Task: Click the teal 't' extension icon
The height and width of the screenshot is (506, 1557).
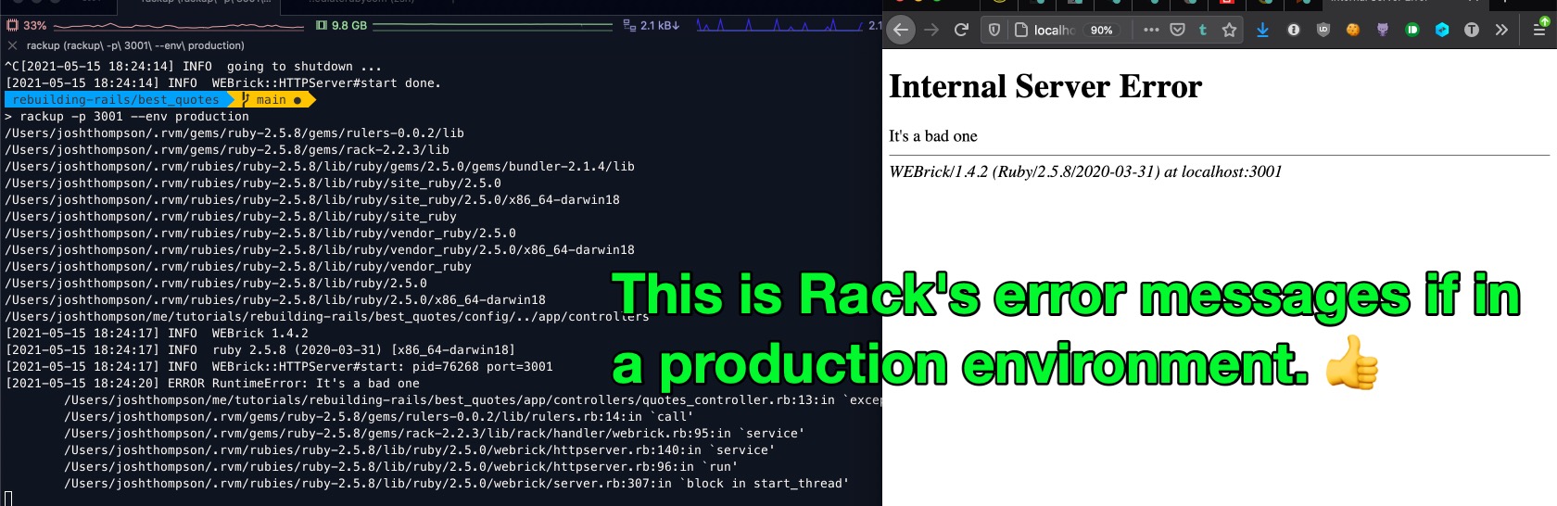Action: [x=1203, y=30]
